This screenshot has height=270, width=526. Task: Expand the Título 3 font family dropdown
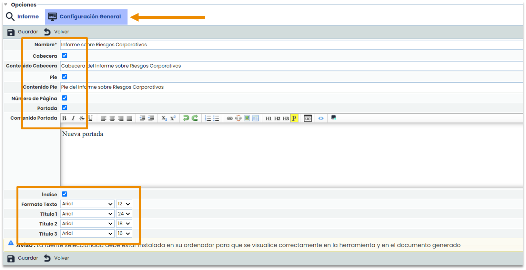[x=87, y=234]
